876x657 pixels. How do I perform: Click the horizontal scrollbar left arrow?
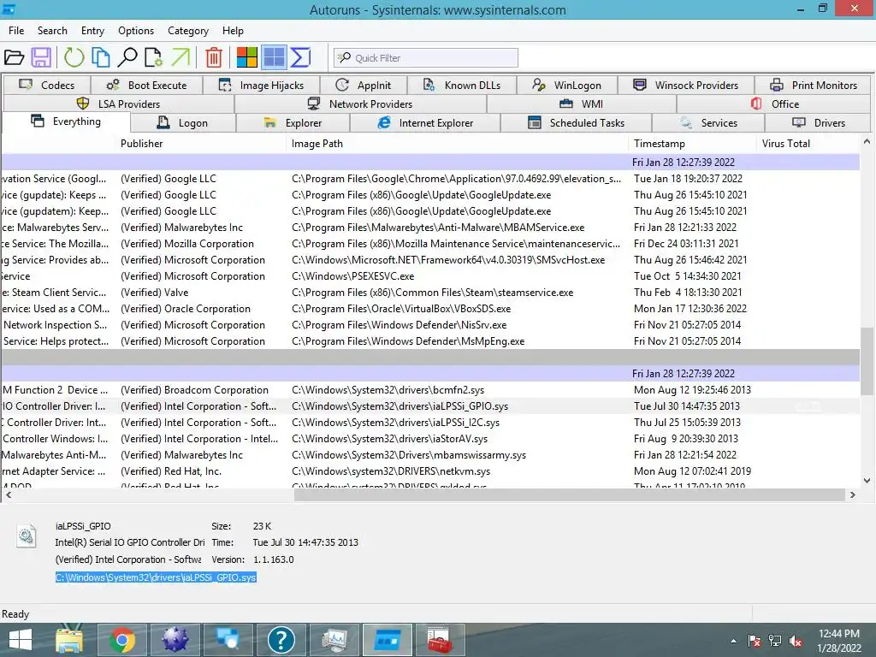click(x=8, y=495)
